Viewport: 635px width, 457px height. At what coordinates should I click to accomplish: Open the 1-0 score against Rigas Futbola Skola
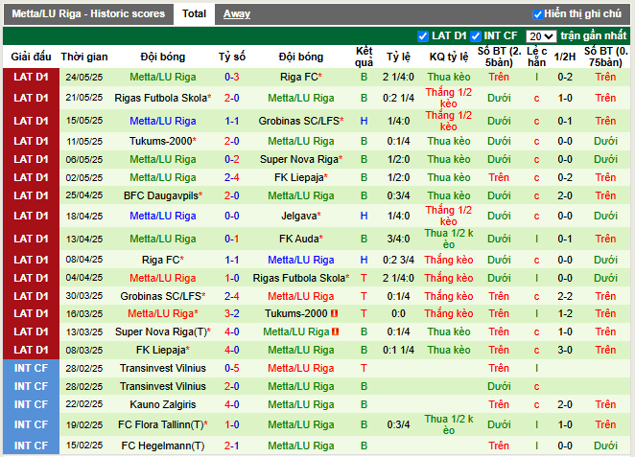[231, 278]
